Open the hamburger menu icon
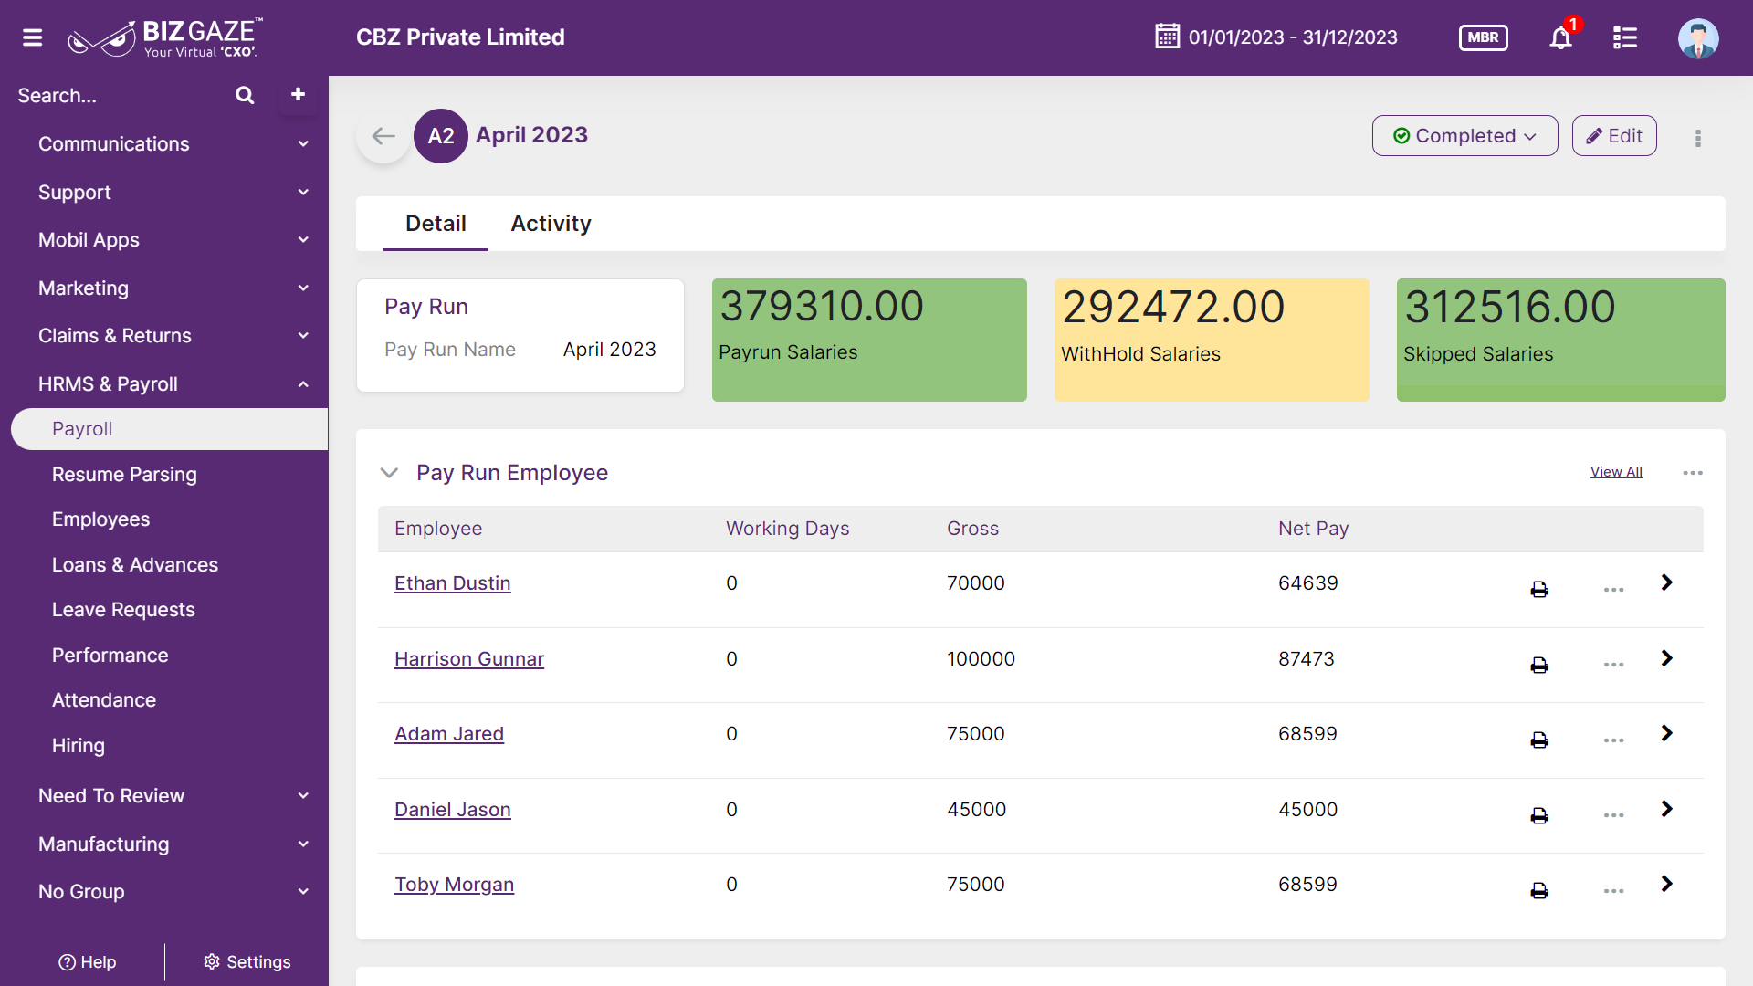 point(33,37)
